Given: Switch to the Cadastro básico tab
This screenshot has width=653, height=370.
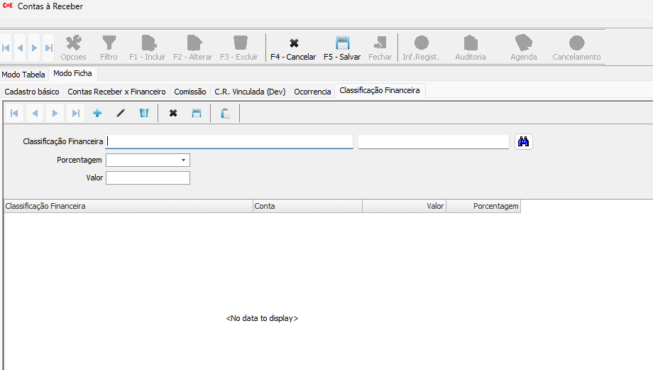Looking at the screenshot, I should [x=32, y=92].
